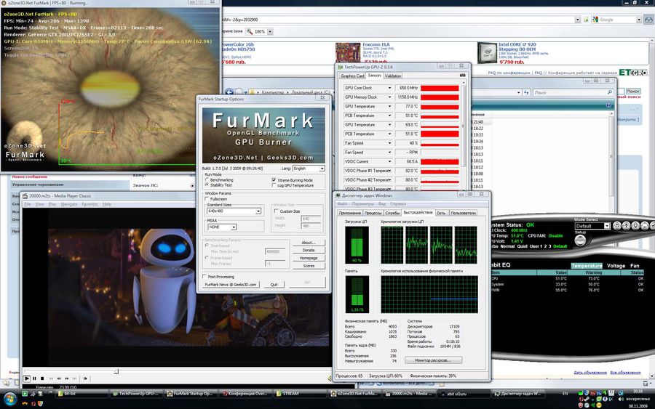This screenshot has width=655, height=409.
Task: Open GPU-Z camera screenshot icon
Action: 462,76
